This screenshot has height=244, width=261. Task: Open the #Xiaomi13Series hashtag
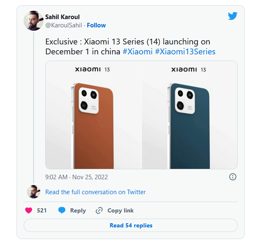pos(185,51)
